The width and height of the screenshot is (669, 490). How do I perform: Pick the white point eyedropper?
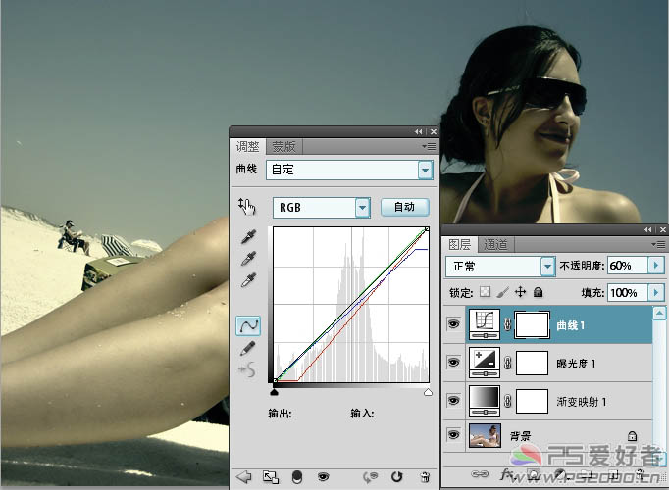point(248,280)
